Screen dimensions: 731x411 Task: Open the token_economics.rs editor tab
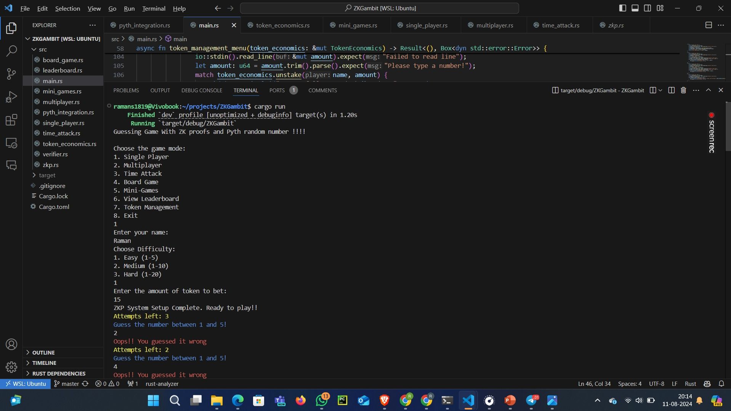282,25
